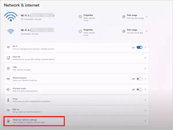The image size is (173, 130).
Task: Click the Wi-Fi 4 signal icon
Action: tap(11, 31)
